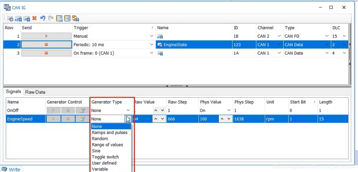This screenshot has width=358, height=172.
Task: Start the OnOff signal generator
Action: (x=53, y=110)
